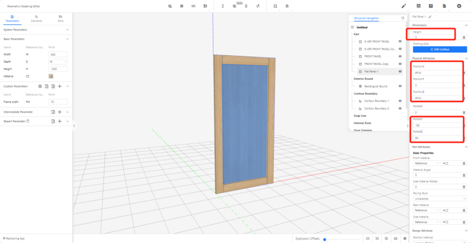The height and width of the screenshot is (243, 471).
Task: Click the Material CZ color swatch
Action: click(x=51, y=76)
